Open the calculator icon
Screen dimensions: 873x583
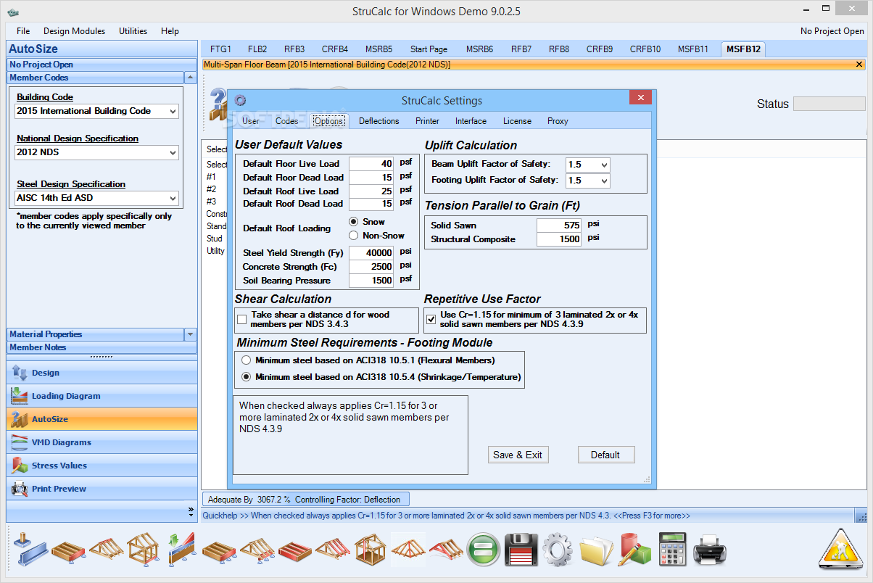point(672,550)
